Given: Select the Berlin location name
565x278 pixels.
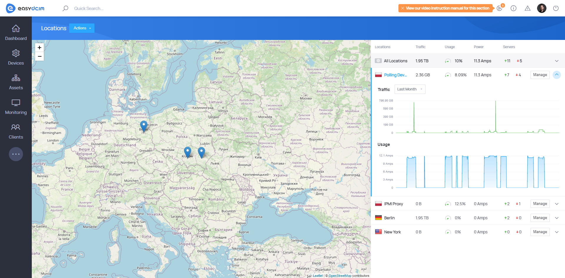Looking at the screenshot, I should click(x=389, y=218).
